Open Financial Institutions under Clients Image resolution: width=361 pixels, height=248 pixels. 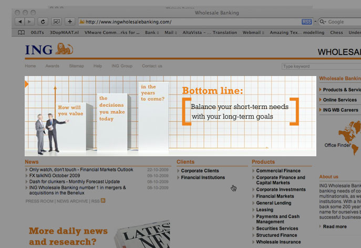coord(203,178)
